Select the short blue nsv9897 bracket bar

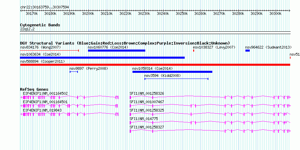pyautogui.click(x=74, y=72)
